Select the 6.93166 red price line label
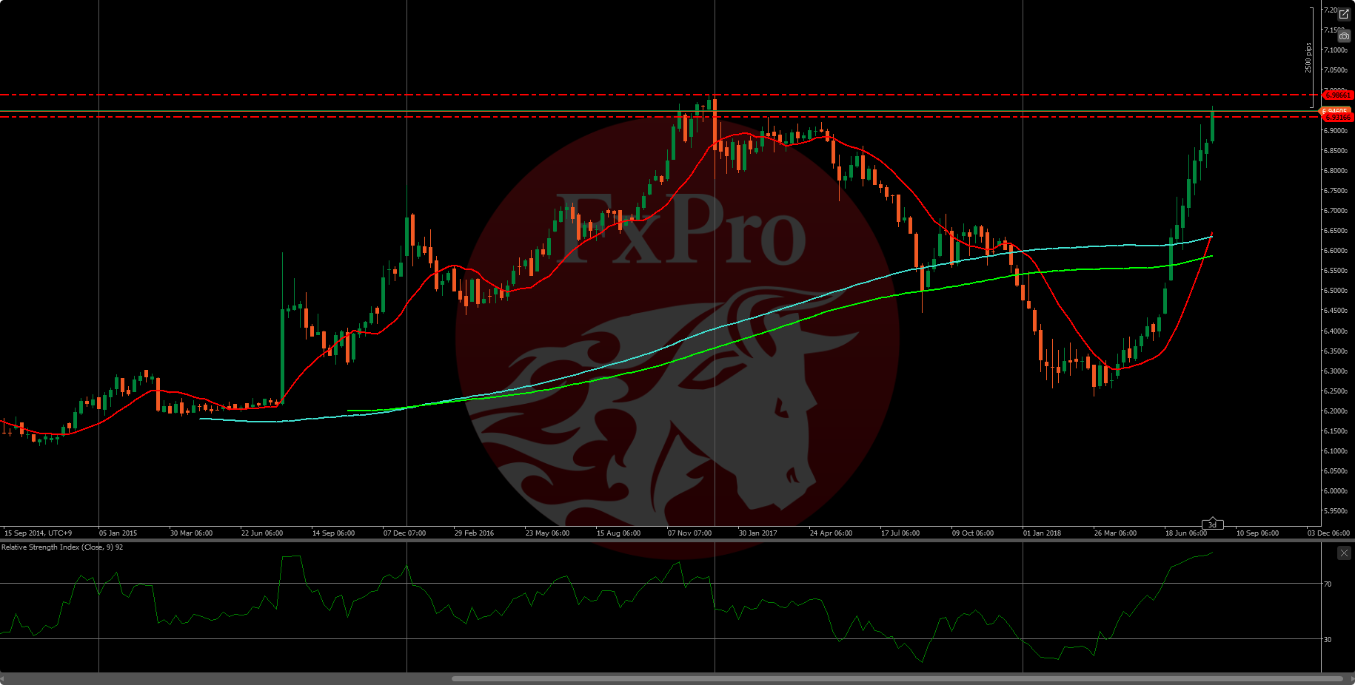The width and height of the screenshot is (1355, 685). coord(1338,118)
